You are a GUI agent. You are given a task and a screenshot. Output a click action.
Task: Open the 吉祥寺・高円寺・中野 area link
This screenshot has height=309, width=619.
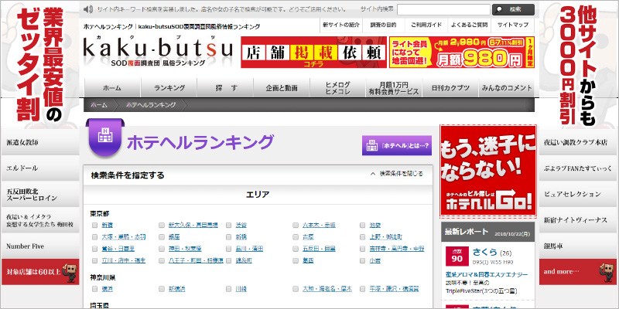[397, 249]
